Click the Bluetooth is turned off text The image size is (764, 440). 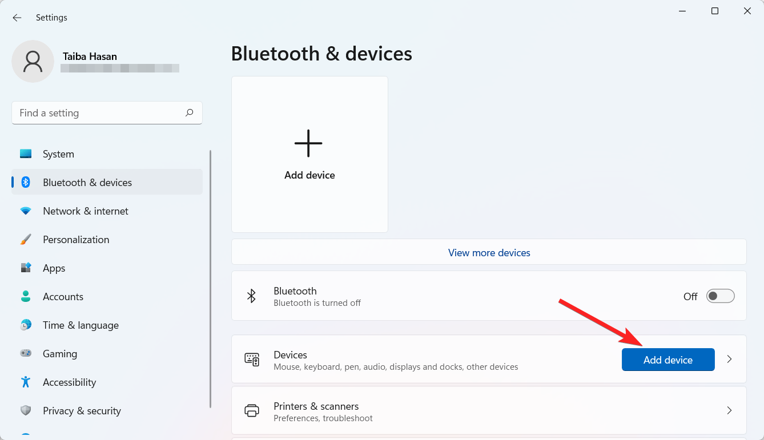coord(317,303)
